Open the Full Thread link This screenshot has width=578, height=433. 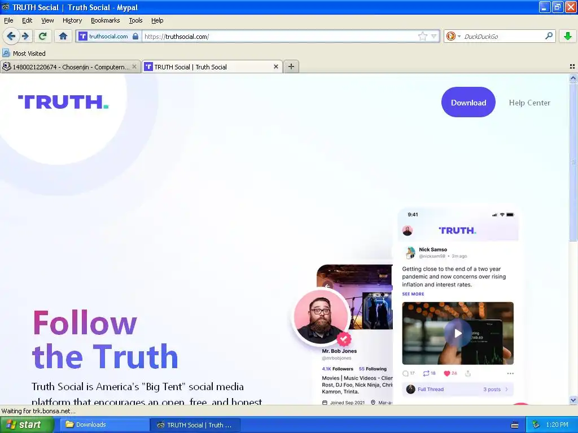click(431, 389)
